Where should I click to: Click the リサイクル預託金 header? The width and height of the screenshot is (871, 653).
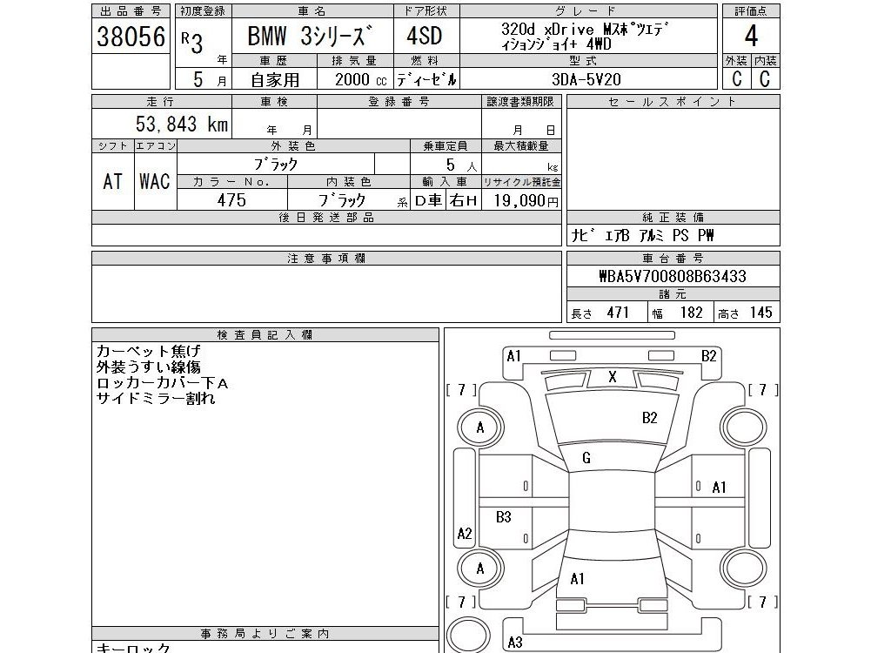pos(521,182)
